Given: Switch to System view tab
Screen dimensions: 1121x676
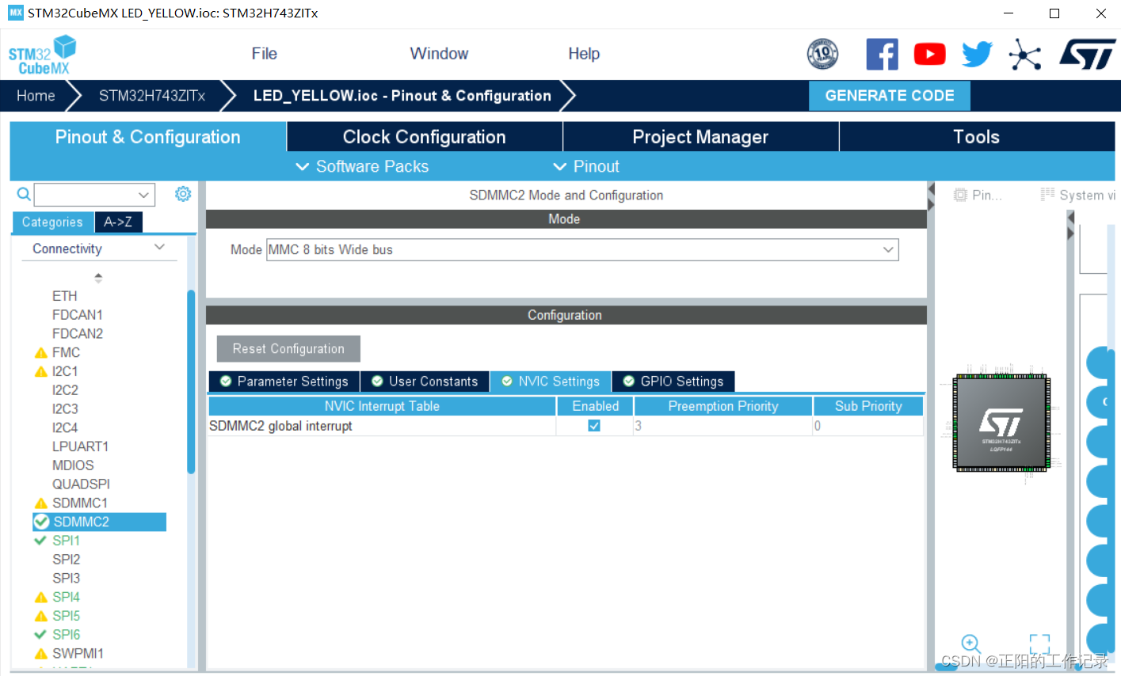Looking at the screenshot, I should 1077,196.
